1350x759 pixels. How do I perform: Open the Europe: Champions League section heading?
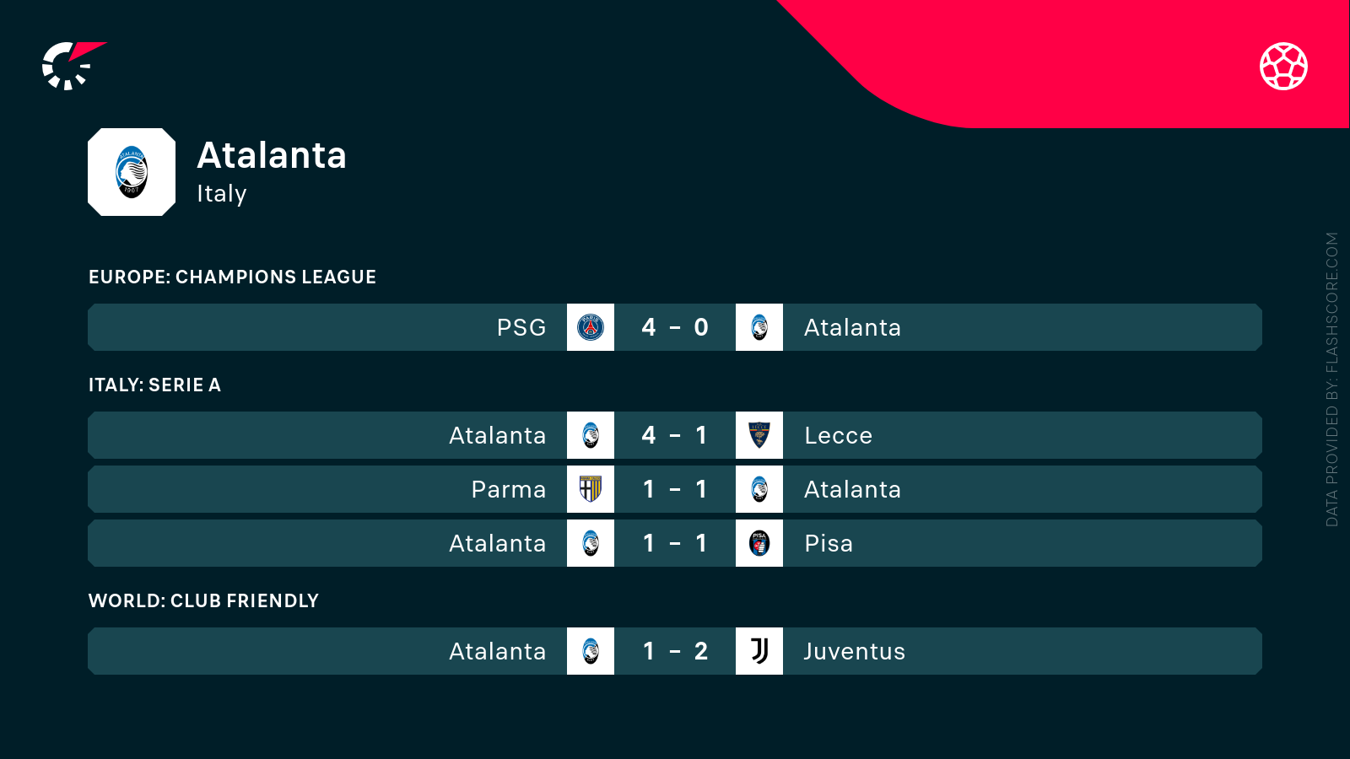point(232,277)
